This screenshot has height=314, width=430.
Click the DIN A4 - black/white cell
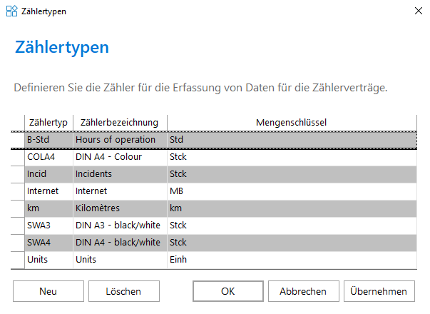pyautogui.click(x=120, y=243)
